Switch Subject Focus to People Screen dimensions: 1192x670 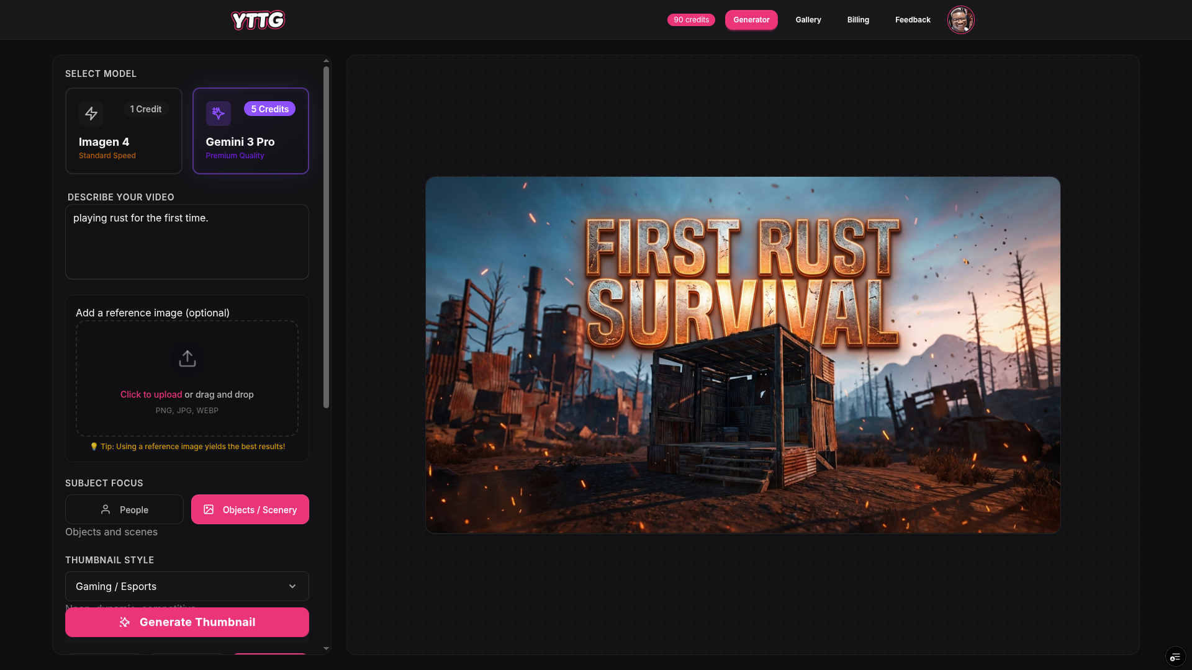click(x=124, y=509)
